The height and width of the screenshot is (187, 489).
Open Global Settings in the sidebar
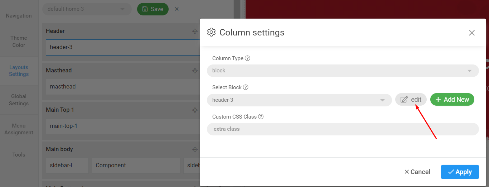[x=19, y=100]
